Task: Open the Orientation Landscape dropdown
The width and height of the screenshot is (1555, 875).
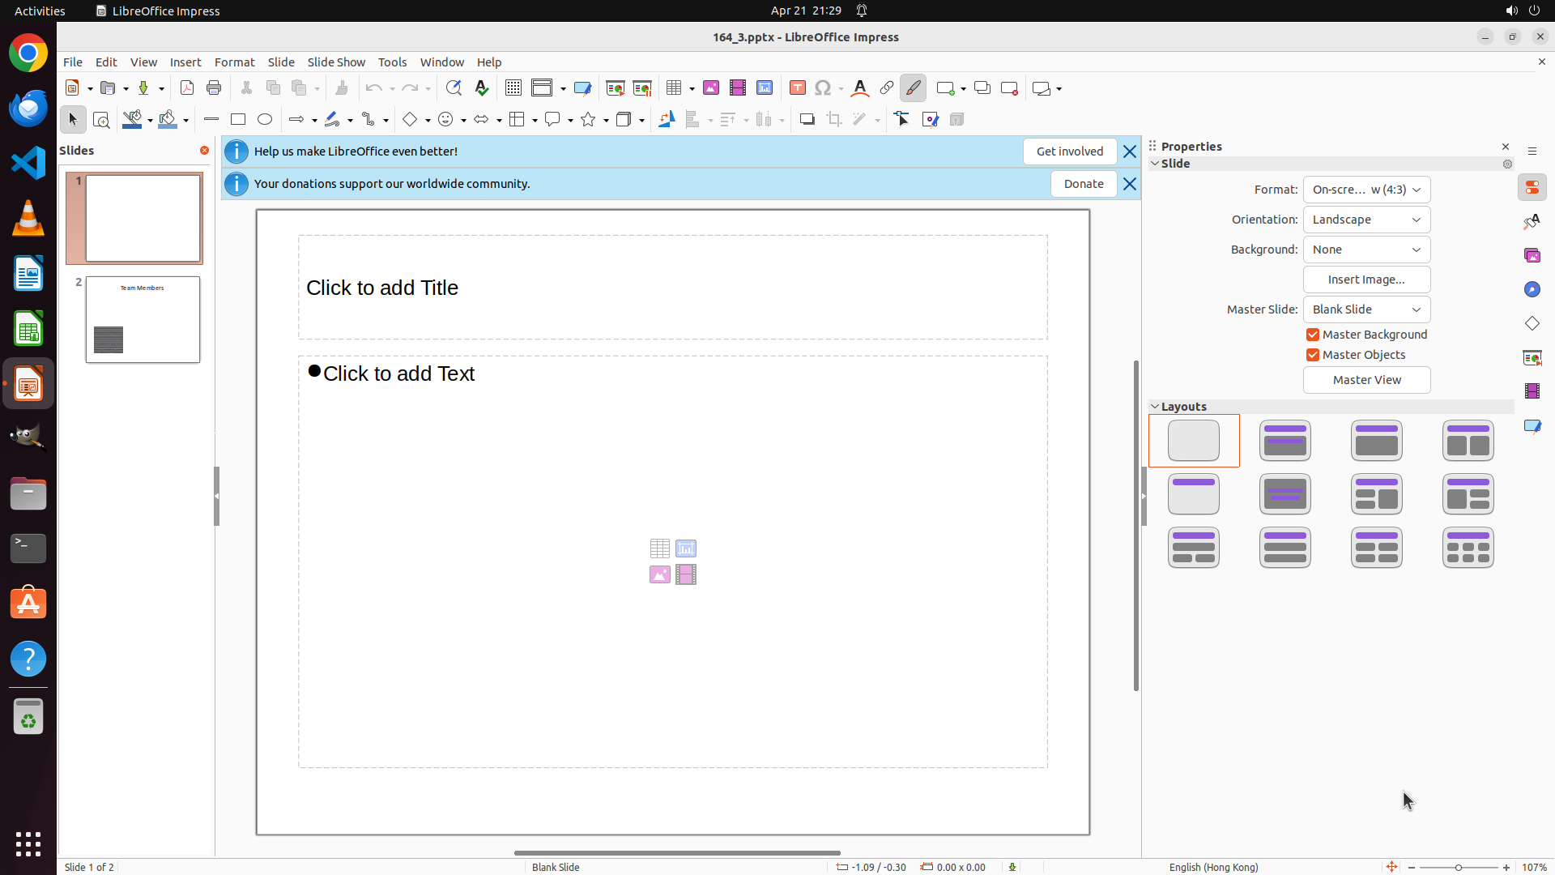Action: click(1366, 220)
